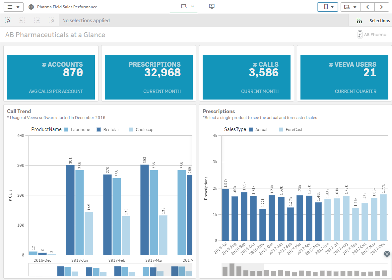Image resolution: width=392 pixels, height=280 pixels.
Task: Click the Veeva usage footnote text
Action: tap(57, 118)
